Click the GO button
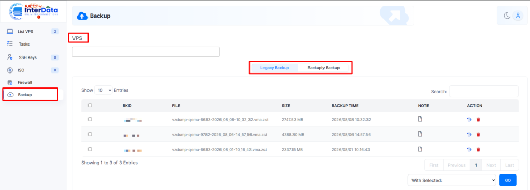Image resolution: width=530 pixels, height=190 pixels. [508, 180]
